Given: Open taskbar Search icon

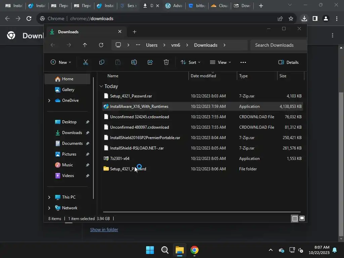Looking at the screenshot, I should [x=165, y=250].
